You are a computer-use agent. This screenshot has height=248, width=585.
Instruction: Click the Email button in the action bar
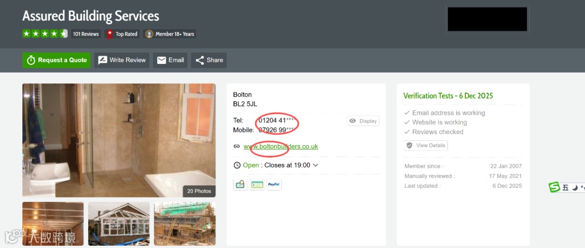point(170,60)
